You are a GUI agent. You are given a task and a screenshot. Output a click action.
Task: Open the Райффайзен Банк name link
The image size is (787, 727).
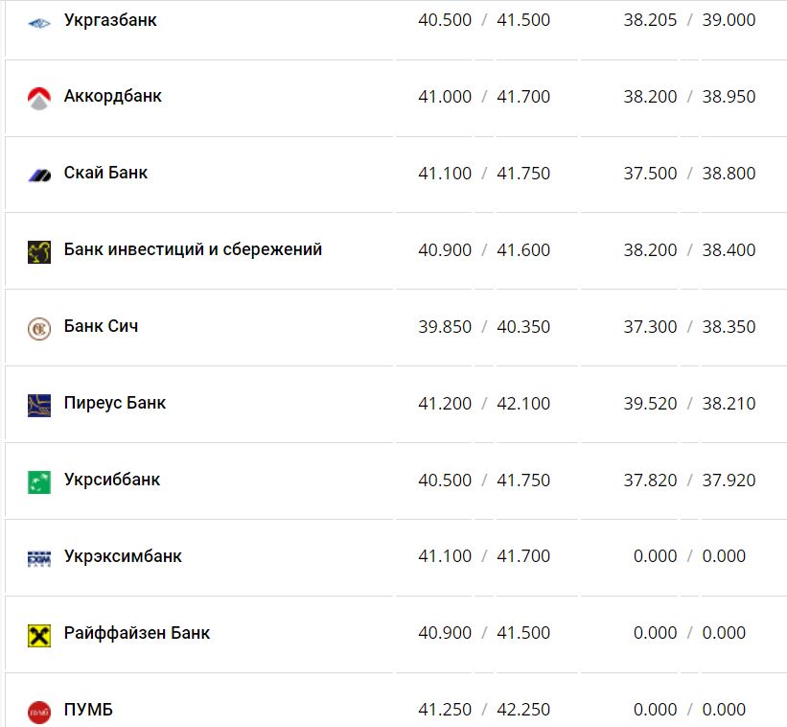click(137, 634)
